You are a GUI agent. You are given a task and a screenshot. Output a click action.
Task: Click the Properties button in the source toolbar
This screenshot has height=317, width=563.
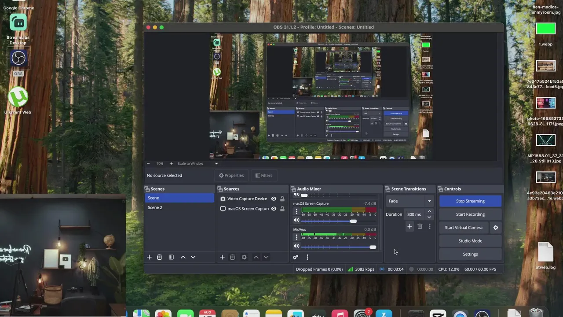click(x=231, y=175)
